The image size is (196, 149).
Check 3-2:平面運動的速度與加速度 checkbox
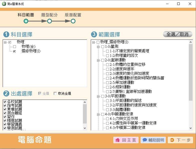tap(108, 105)
